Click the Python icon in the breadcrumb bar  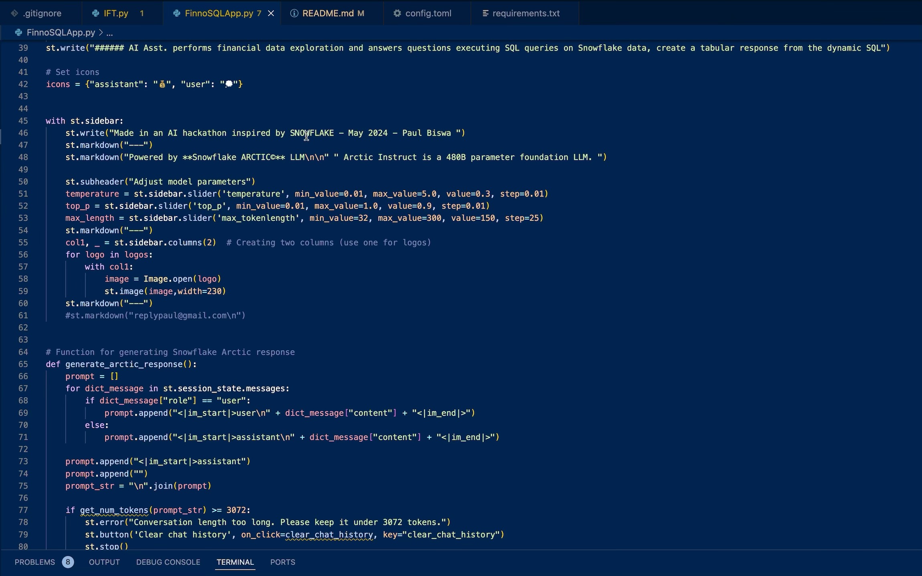pos(18,32)
